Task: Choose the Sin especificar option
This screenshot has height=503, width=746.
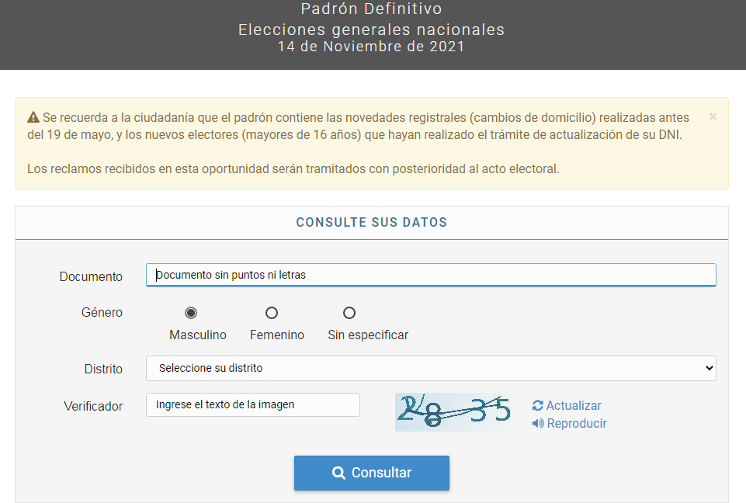Action: pos(349,313)
